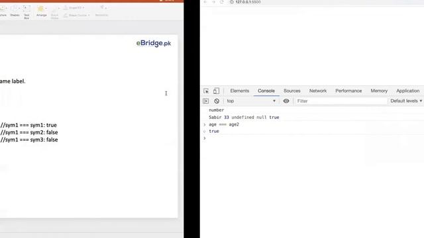
Task: Open the 'top' JavaScript context dropdown
Action: pyautogui.click(x=251, y=101)
